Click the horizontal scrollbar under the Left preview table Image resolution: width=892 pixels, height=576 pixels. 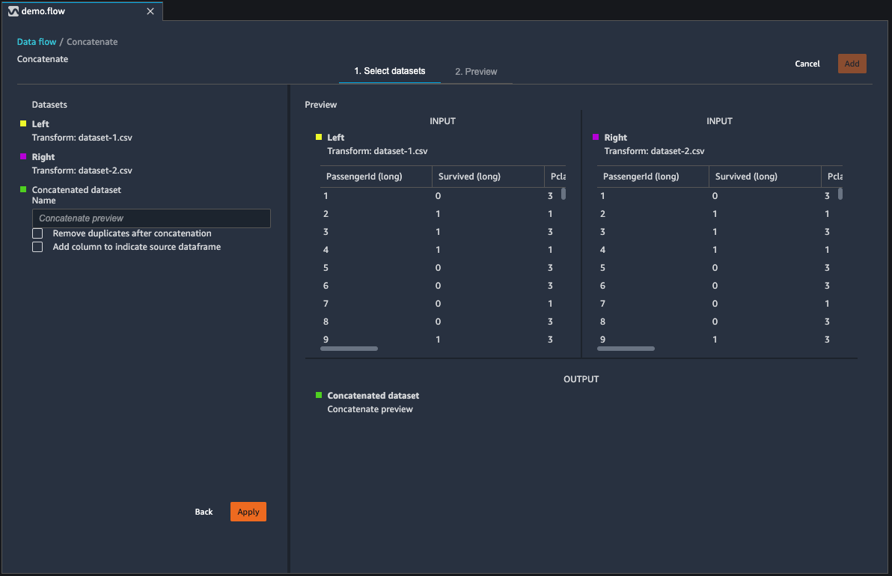[x=348, y=348]
